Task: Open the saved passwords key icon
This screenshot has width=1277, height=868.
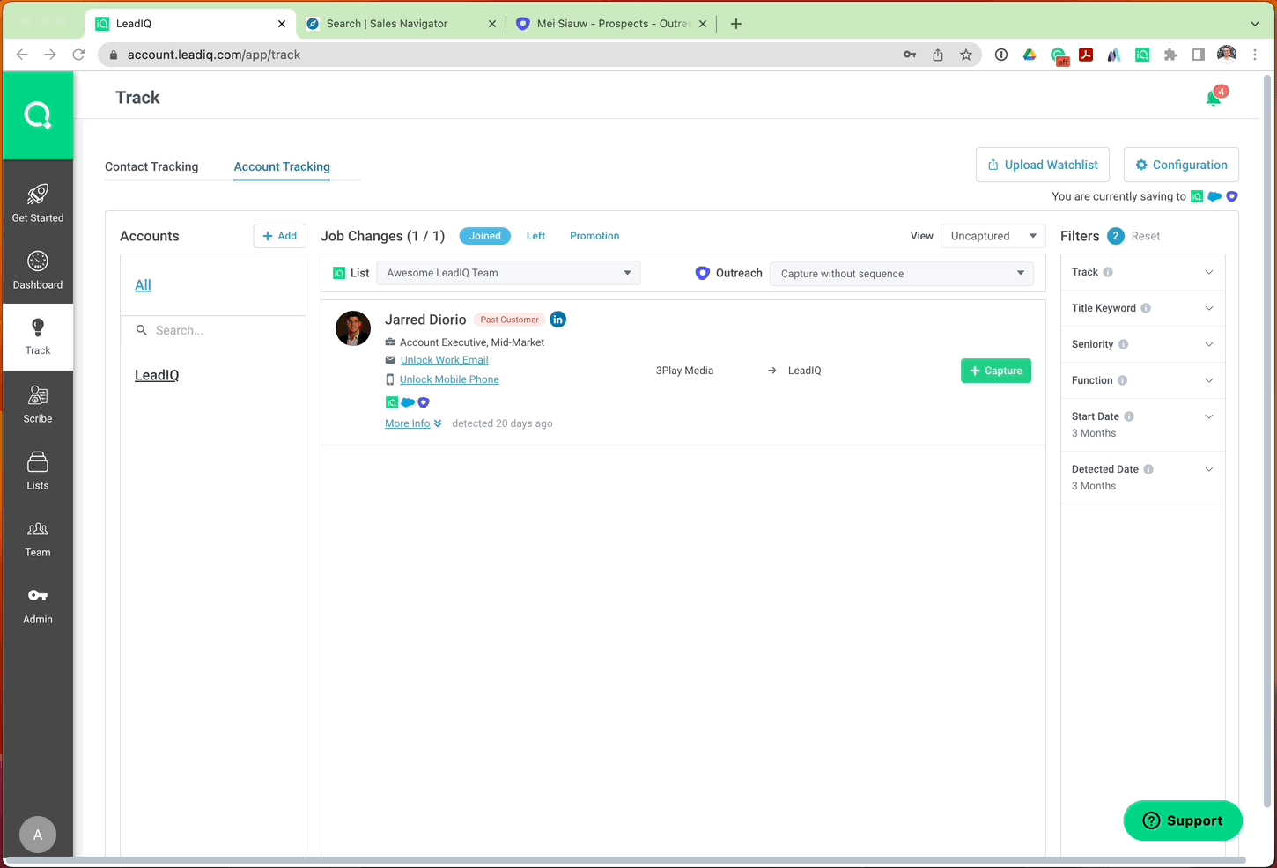Action: coord(910,55)
